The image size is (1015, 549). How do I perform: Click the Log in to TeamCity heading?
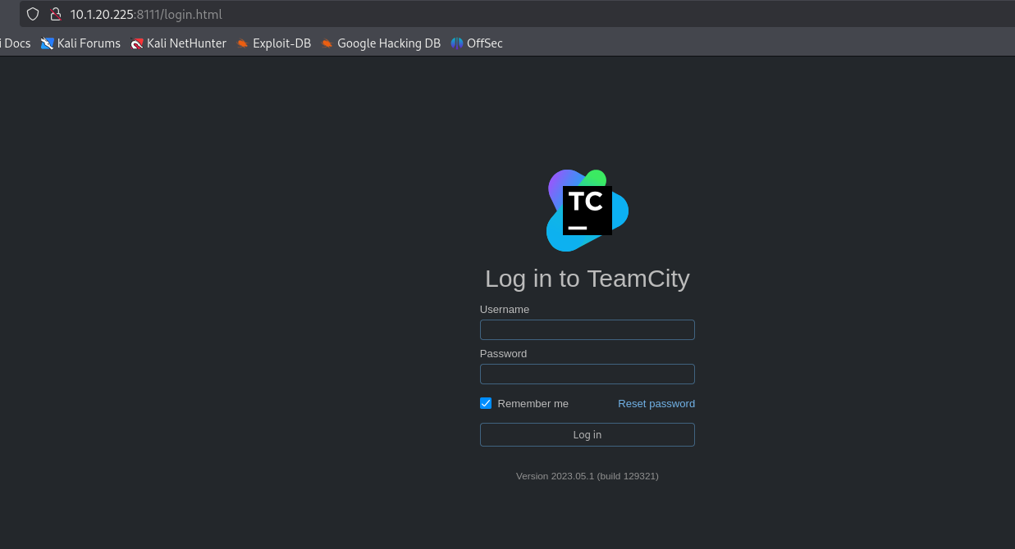588,279
